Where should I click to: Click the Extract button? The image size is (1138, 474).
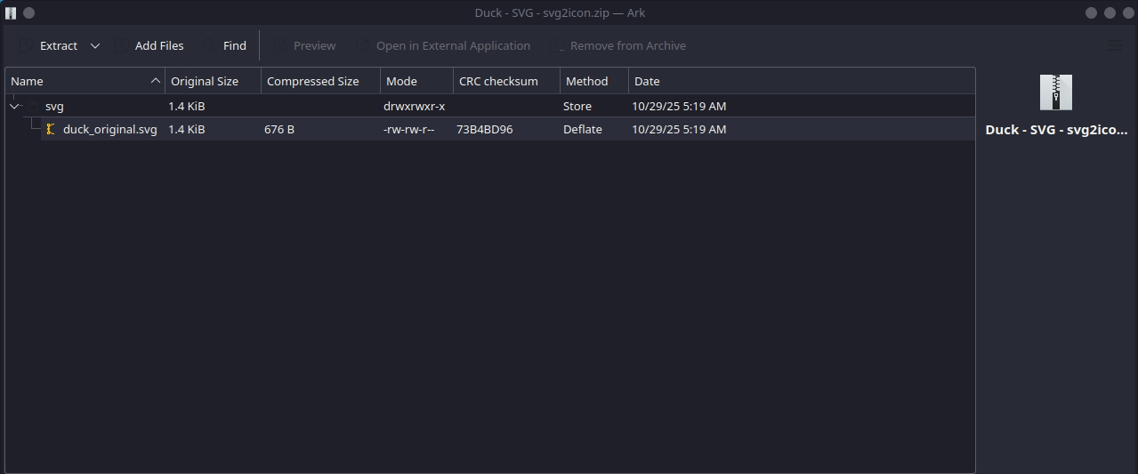pyautogui.click(x=48, y=45)
